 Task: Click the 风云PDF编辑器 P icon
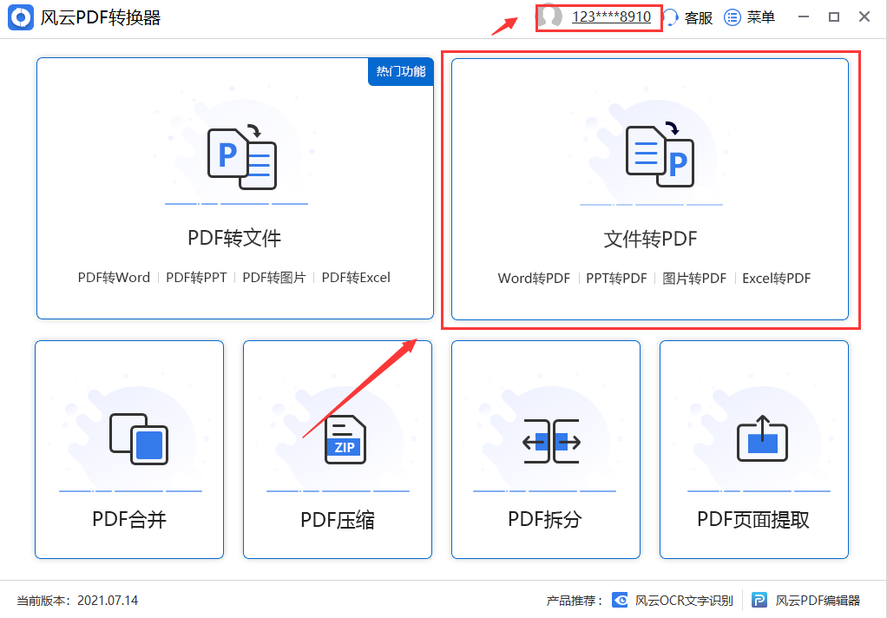pyautogui.click(x=759, y=600)
